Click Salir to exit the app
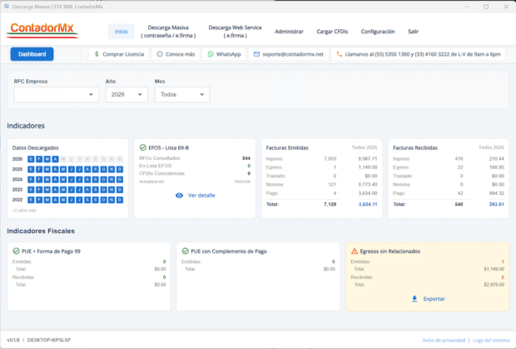 point(413,32)
